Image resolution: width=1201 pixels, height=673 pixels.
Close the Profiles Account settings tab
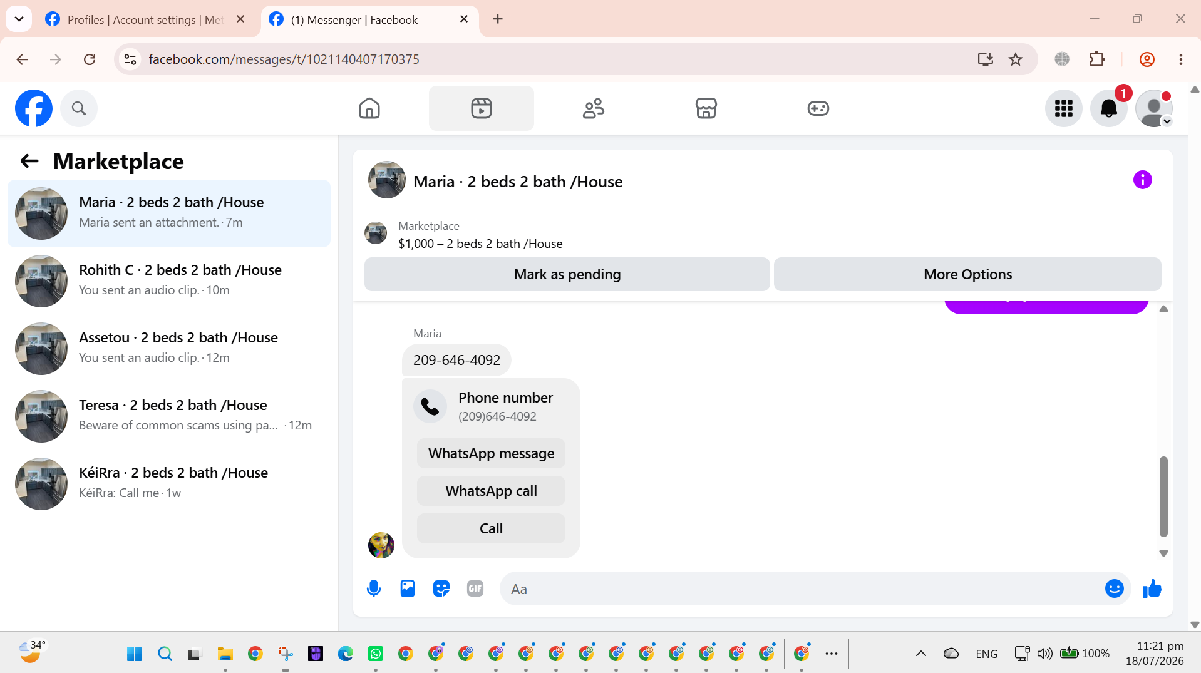pos(240,19)
